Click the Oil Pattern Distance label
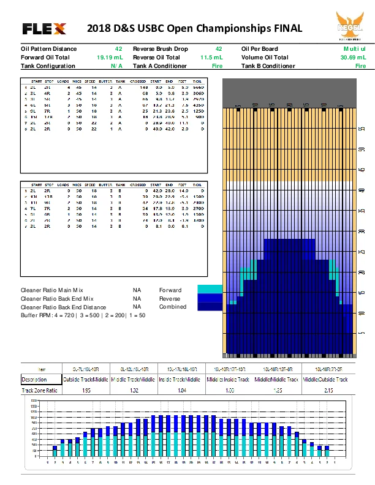The width and height of the screenshot is (375, 485). (x=48, y=49)
